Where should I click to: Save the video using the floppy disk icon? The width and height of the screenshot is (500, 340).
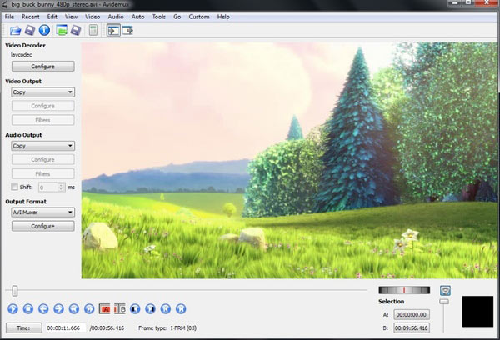tap(30, 31)
